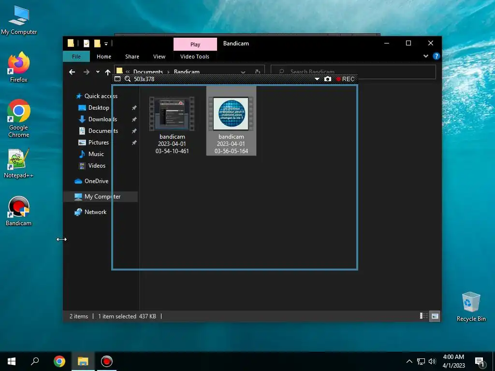Open Pictures in the navigation pane
Image resolution: width=495 pixels, height=371 pixels.
click(x=98, y=143)
